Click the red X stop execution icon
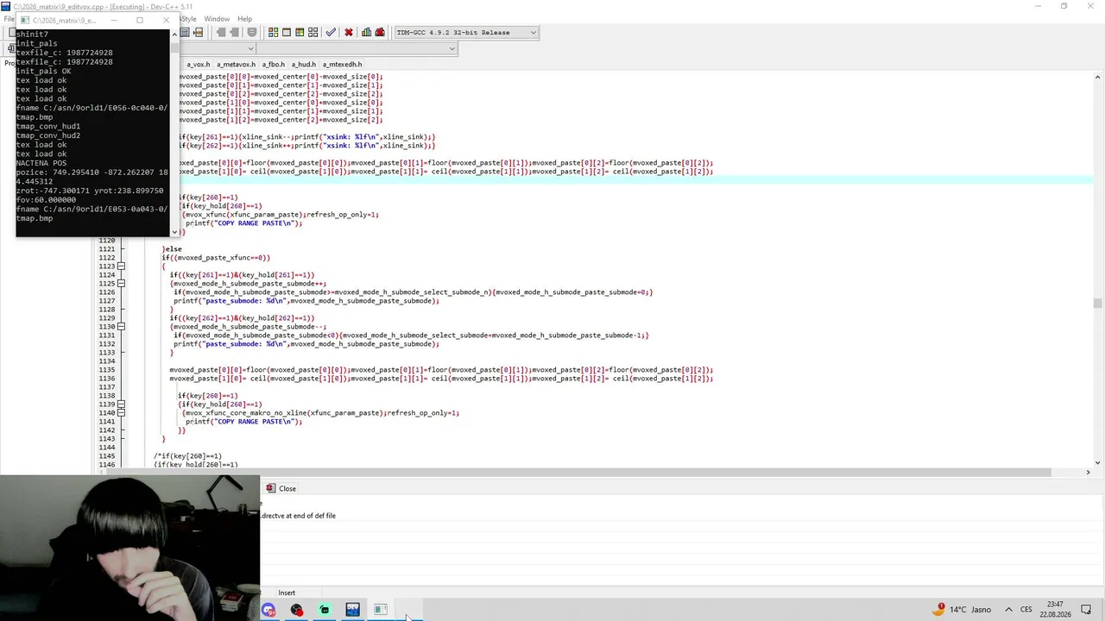1105x621 pixels. tap(349, 33)
